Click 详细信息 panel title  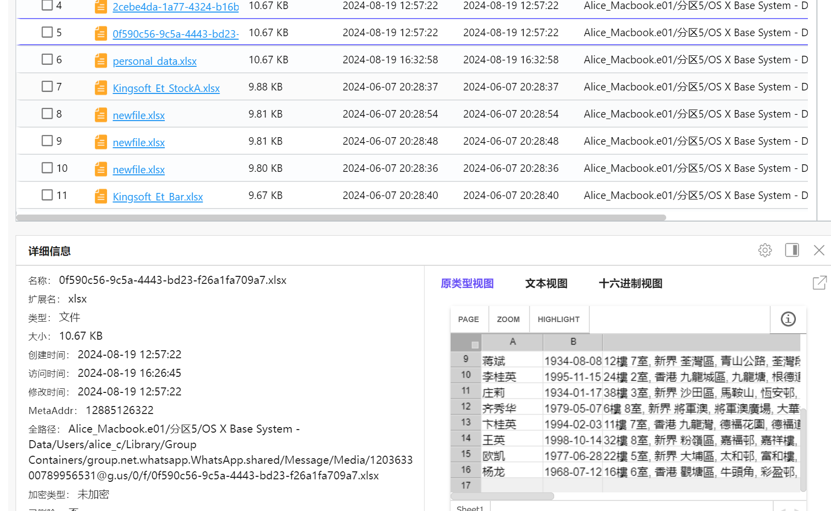pyautogui.click(x=49, y=251)
